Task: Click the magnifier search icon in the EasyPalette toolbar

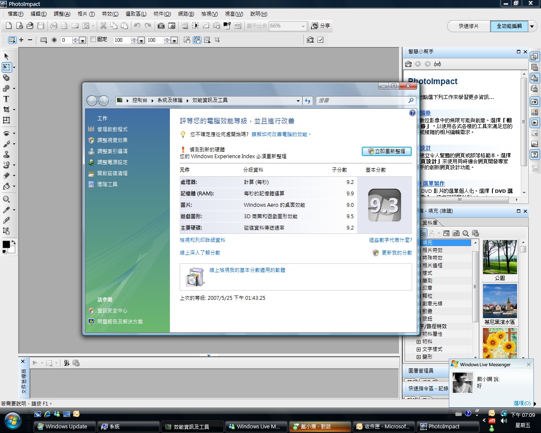Action: coord(465,233)
